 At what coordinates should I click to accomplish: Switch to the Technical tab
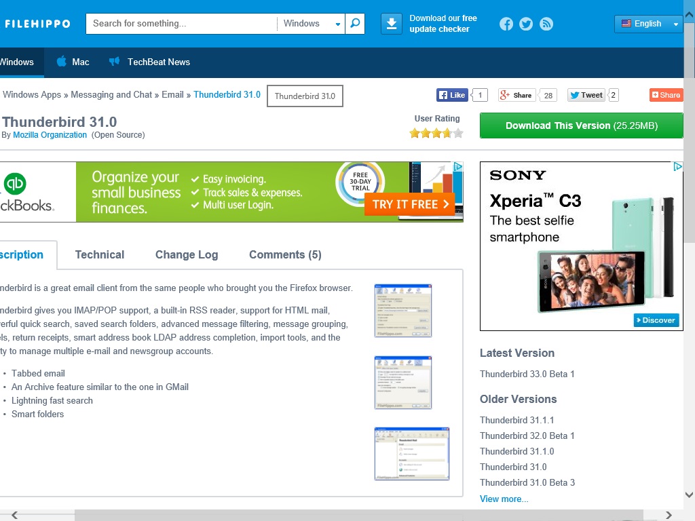(x=100, y=255)
